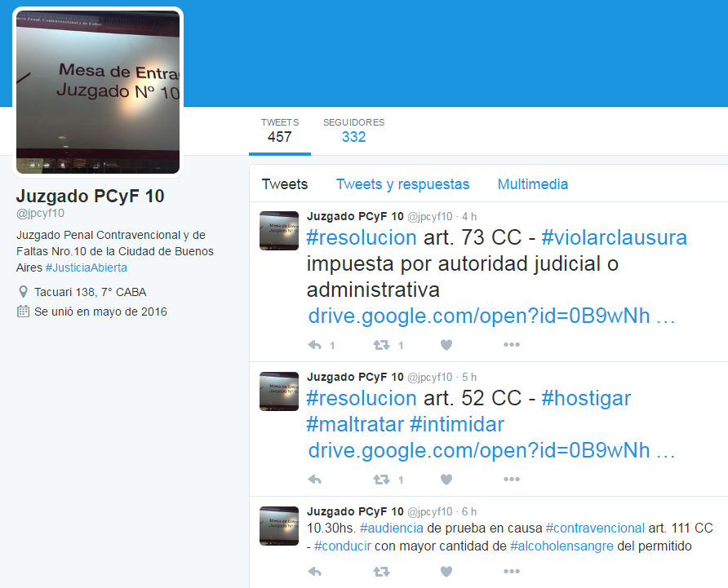Image resolution: width=728 pixels, height=588 pixels.
Task: Click the 'Se unió en mayo de 2016' text
Action: point(100,312)
